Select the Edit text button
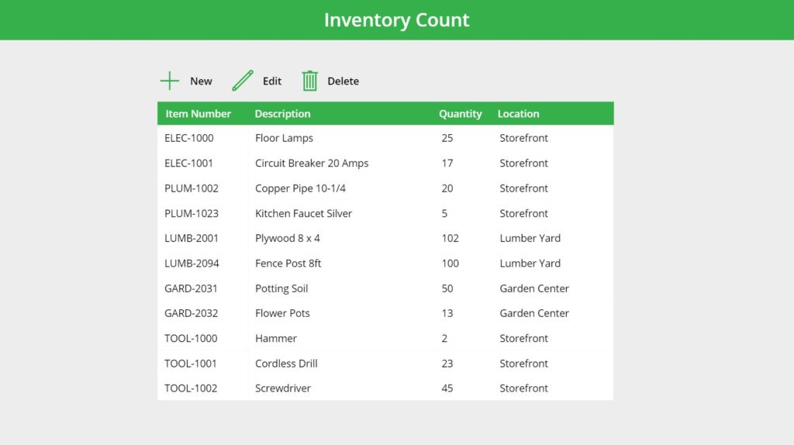The height and width of the screenshot is (445, 794). [x=272, y=81]
